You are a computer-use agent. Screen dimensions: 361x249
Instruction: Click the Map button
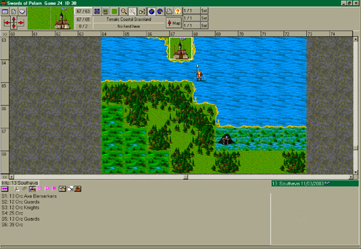tap(174, 23)
